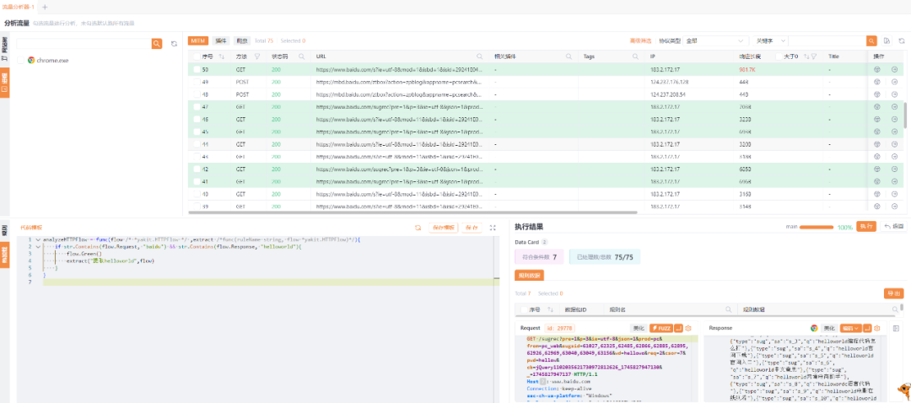Viewport: 911px width, 403px height.
Task: Sort by 序号 column in traffic table
Action: 221,56
